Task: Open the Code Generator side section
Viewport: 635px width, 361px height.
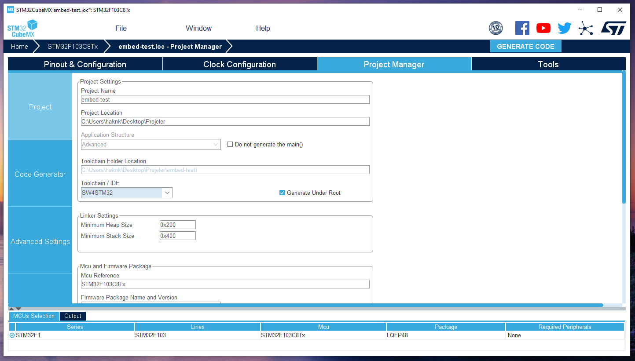Action: tap(40, 174)
